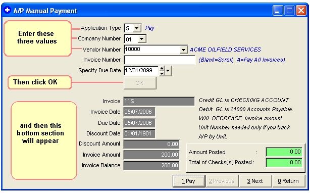The image size is (310, 193).
Task: Click the Due Date field 05/07/2006
Action: click(139, 123)
